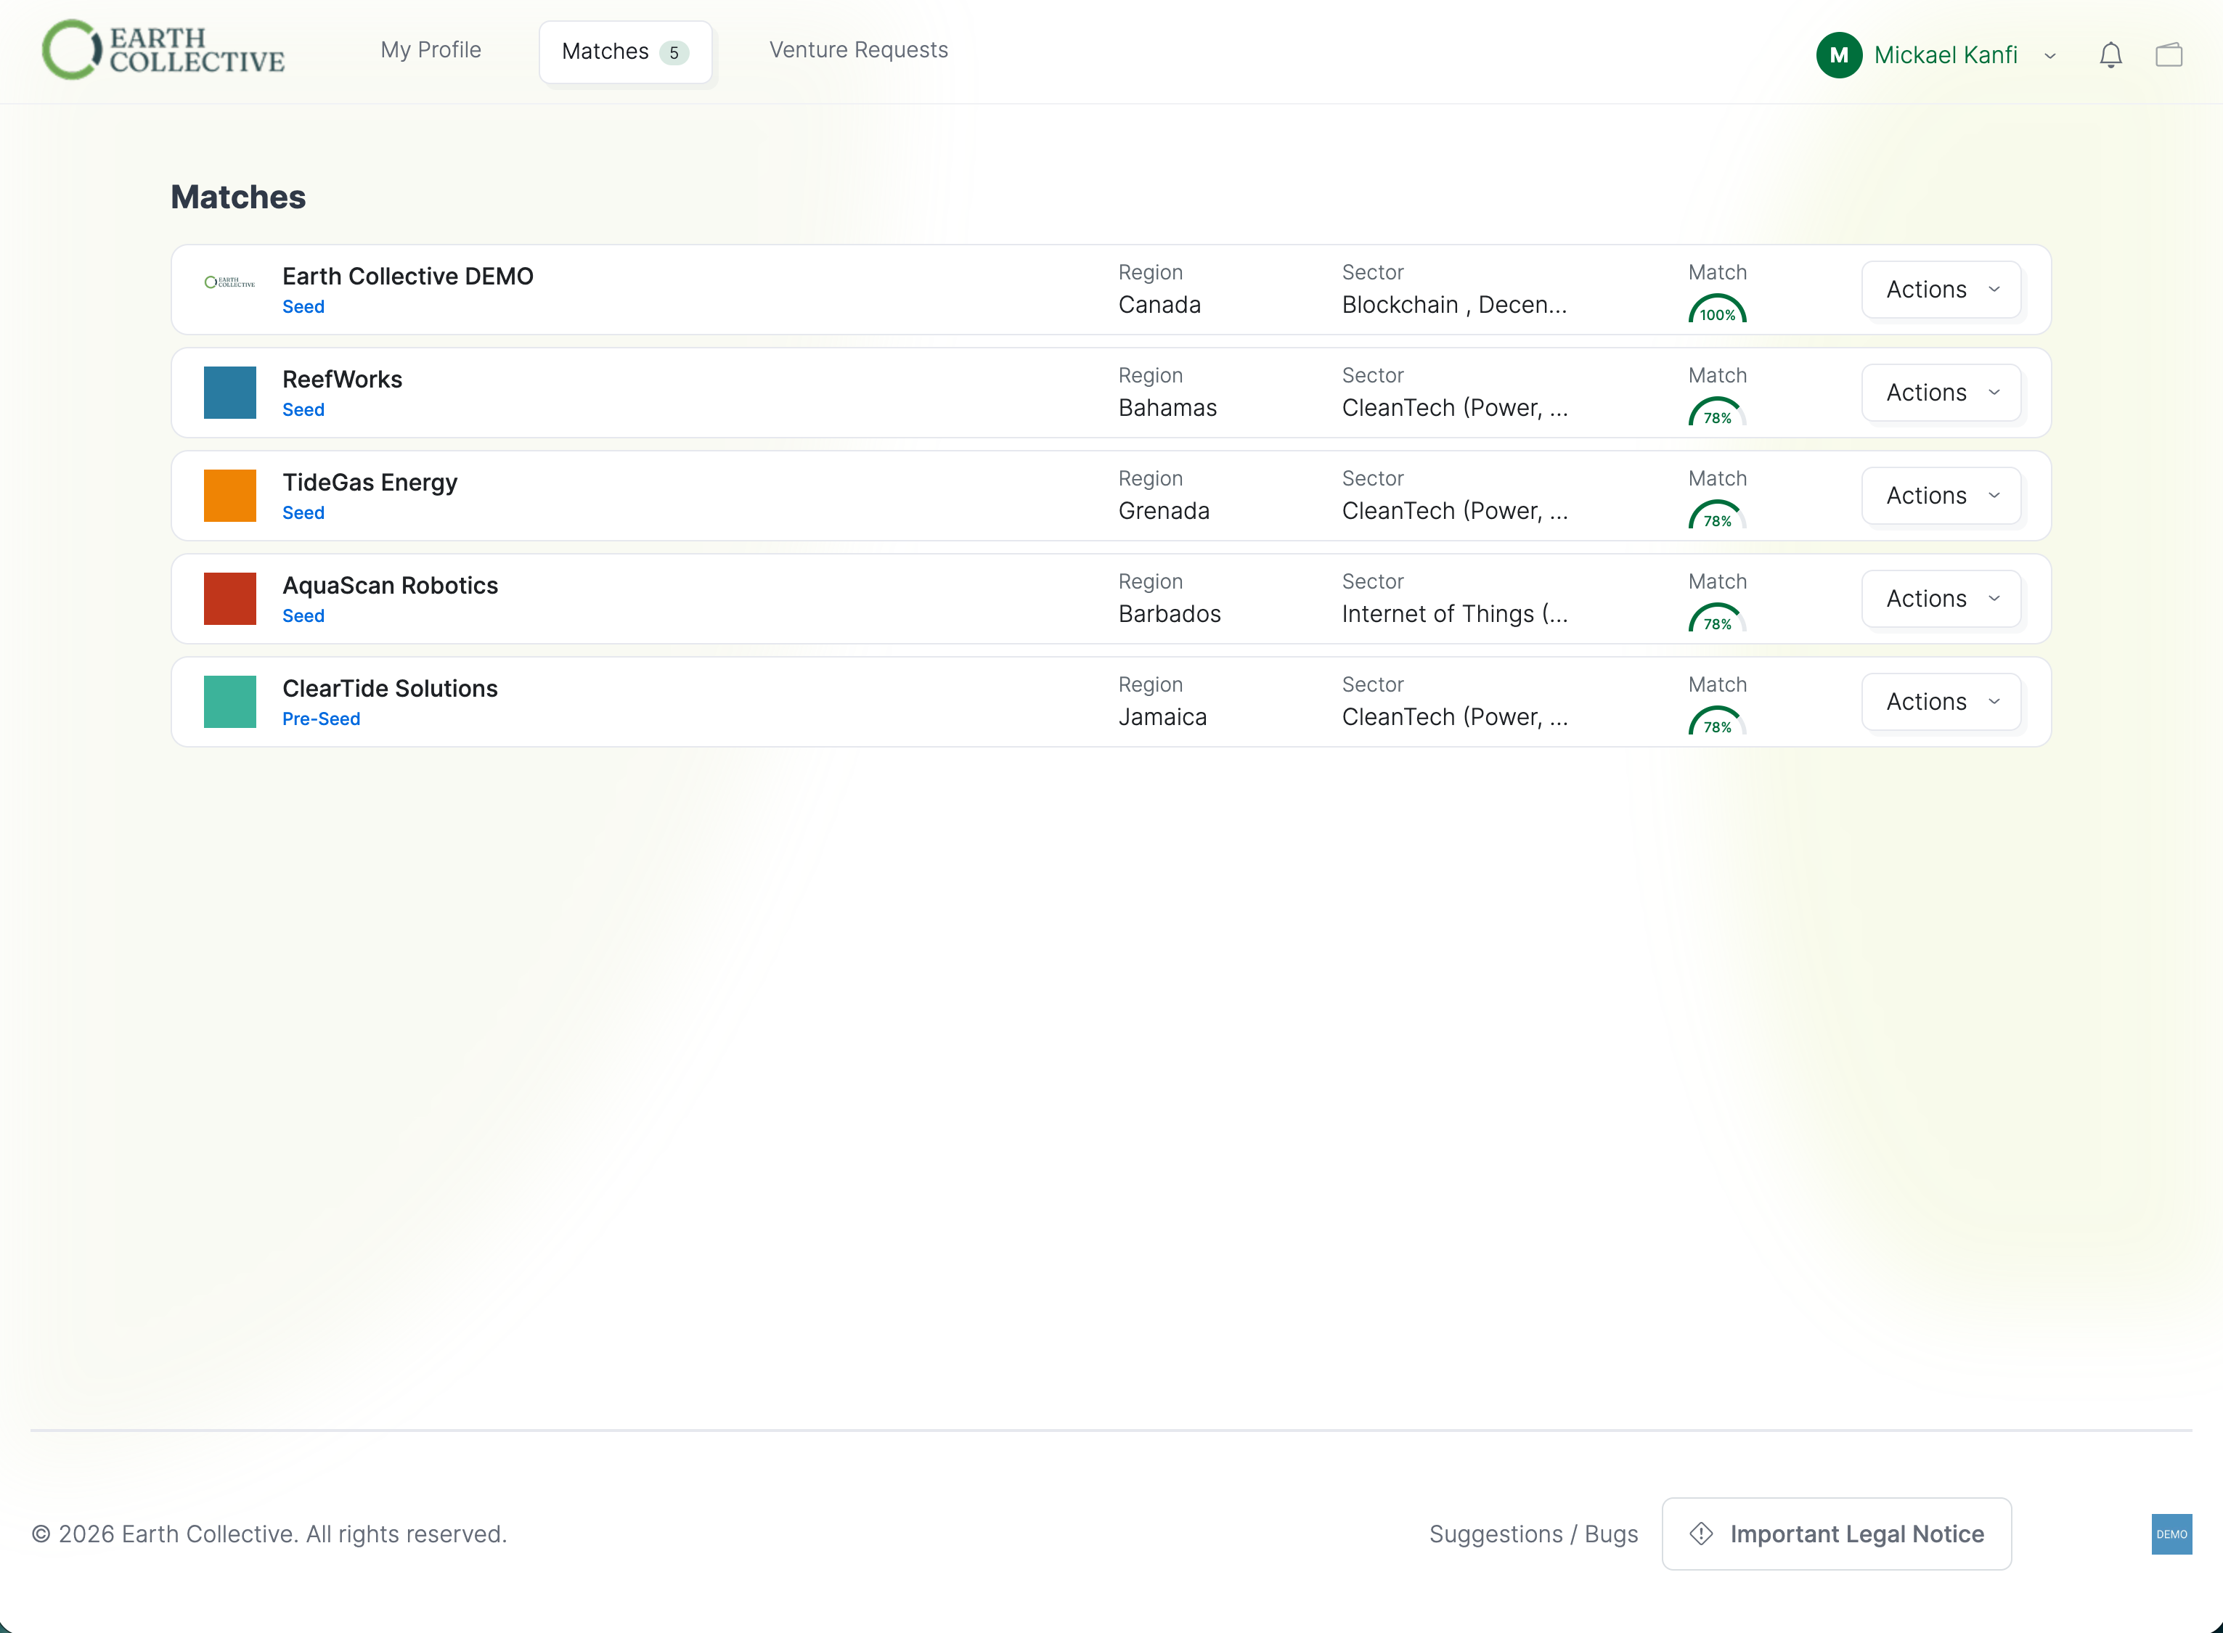The height and width of the screenshot is (1633, 2223).
Task: Click the Bahamas region value
Action: pos(1167,408)
